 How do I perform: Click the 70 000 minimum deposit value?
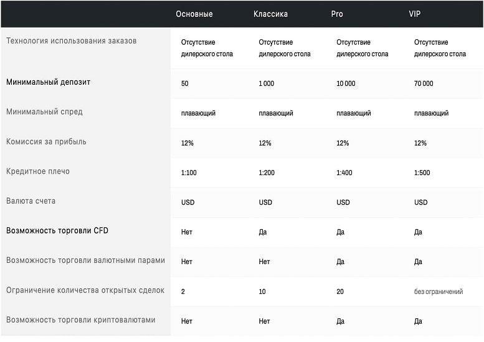click(x=424, y=83)
